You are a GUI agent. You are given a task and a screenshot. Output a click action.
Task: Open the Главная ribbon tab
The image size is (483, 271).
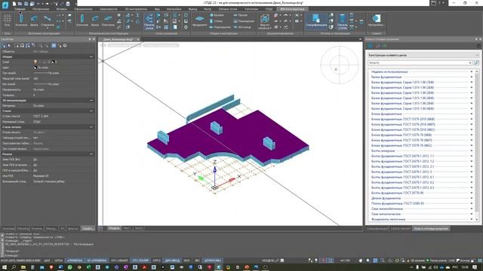20,9
